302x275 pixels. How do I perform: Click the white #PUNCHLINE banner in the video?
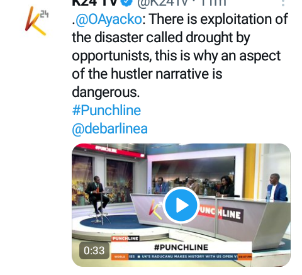[x=181, y=247]
